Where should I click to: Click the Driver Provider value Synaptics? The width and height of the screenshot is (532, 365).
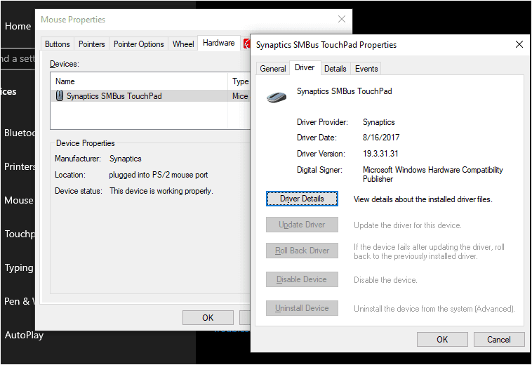click(378, 122)
